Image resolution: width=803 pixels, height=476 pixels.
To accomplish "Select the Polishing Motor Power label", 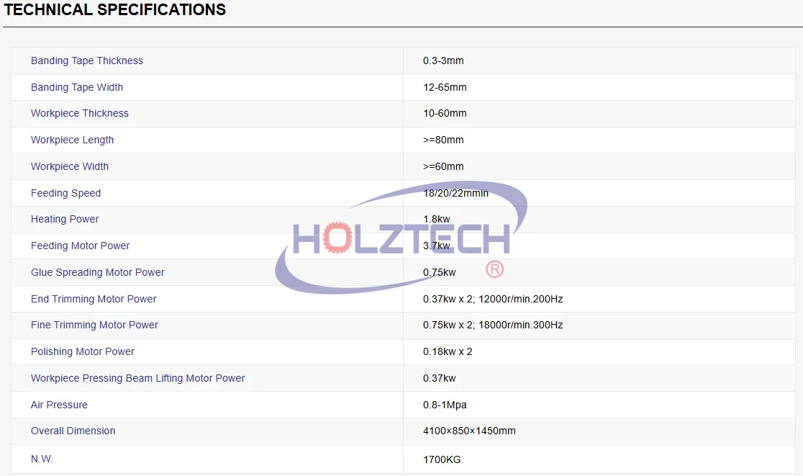I will 83,351.
